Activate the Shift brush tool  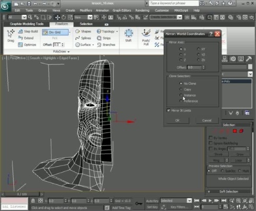(129, 35)
